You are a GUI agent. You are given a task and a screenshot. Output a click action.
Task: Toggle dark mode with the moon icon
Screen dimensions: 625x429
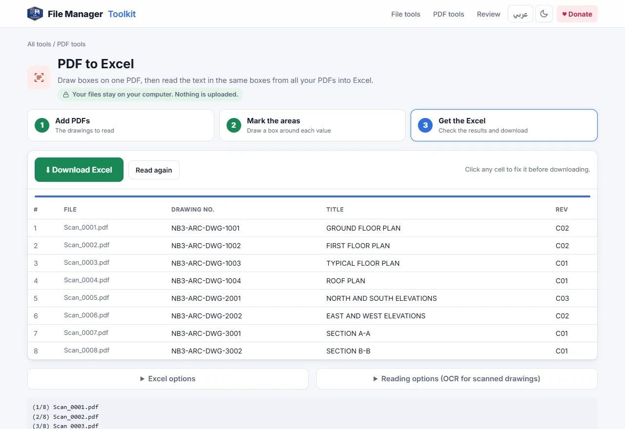point(544,14)
